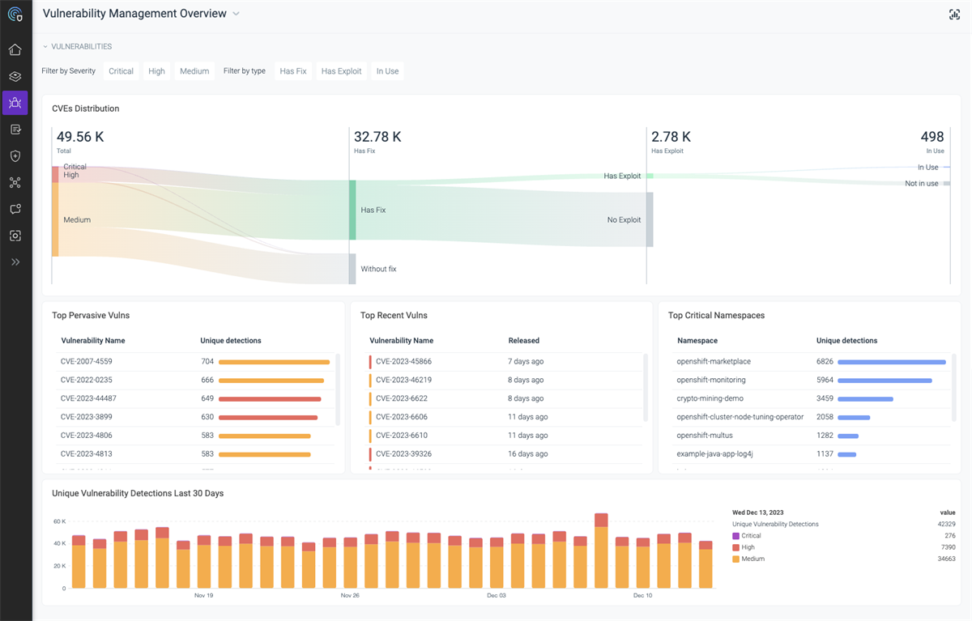Click the company logo at top of sidebar

[x=15, y=14]
